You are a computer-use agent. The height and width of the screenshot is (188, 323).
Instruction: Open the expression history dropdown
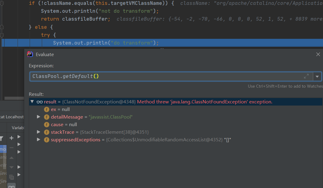click(317, 76)
